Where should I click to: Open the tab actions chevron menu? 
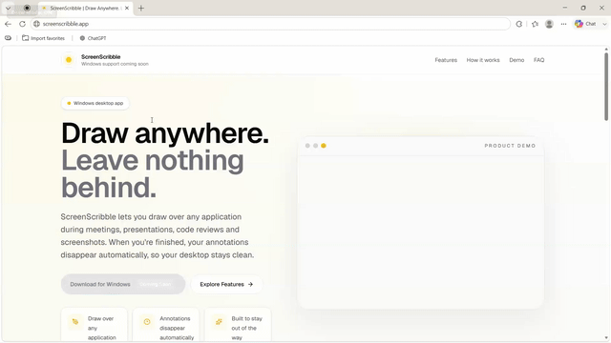(x=8, y=8)
